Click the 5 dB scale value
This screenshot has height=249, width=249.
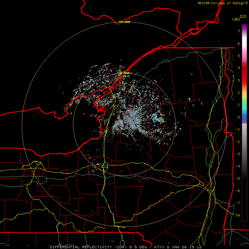(x=239, y=56)
